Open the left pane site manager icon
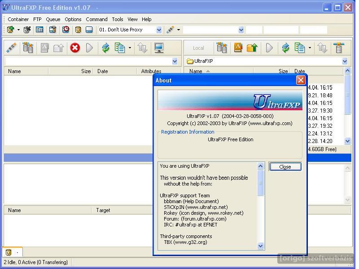Screen dimensions: 359x269 28,48
